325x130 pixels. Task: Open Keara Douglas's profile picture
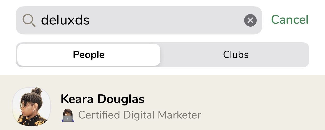tap(32, 107)
